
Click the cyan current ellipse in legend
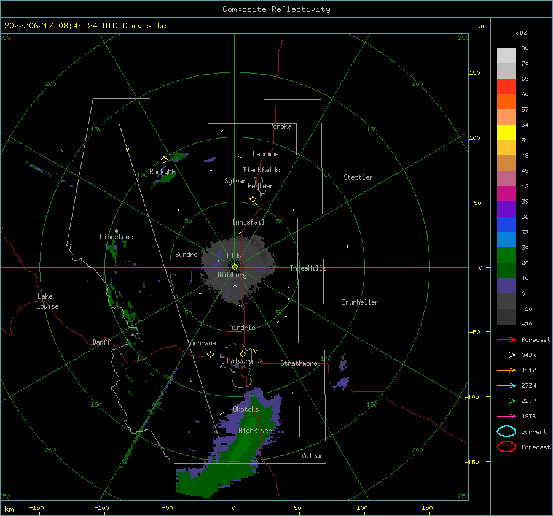506,431
